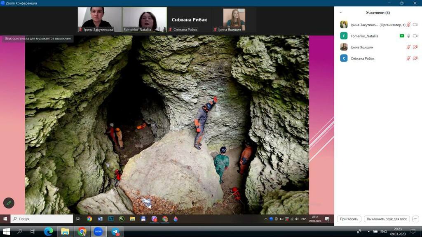The height and width of the screenshot is (237, 422).
Task: Open Microsoft Edge from the taskbar
Action: (49, 232)
